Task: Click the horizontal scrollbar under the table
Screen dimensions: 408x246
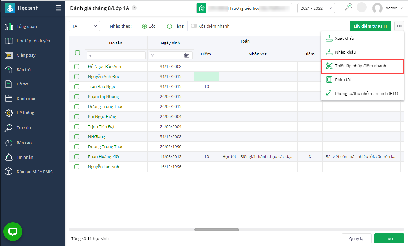Action: click(217, 230)
